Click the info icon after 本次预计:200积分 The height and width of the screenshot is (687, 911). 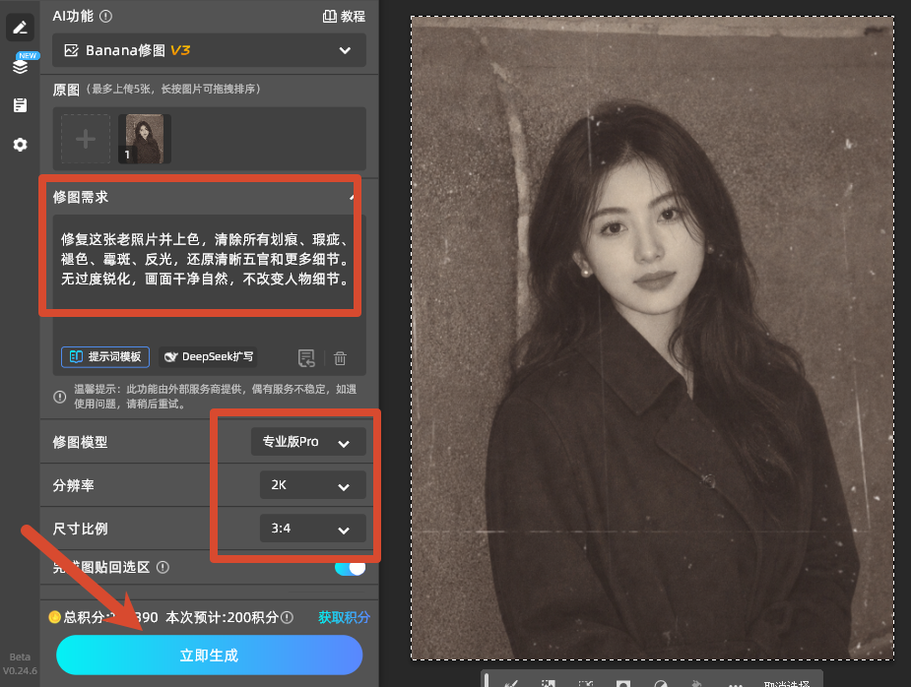pyautogui.click(x=287, y=617)
